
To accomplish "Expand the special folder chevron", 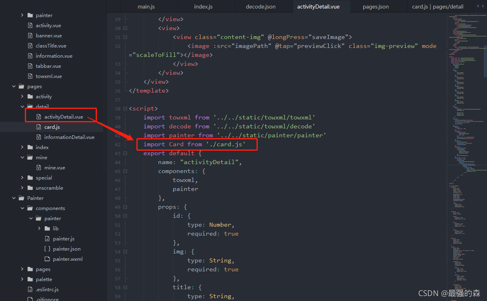I will 22,178.
